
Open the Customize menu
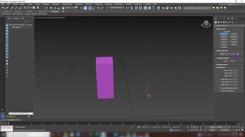[x=99, y=4]
